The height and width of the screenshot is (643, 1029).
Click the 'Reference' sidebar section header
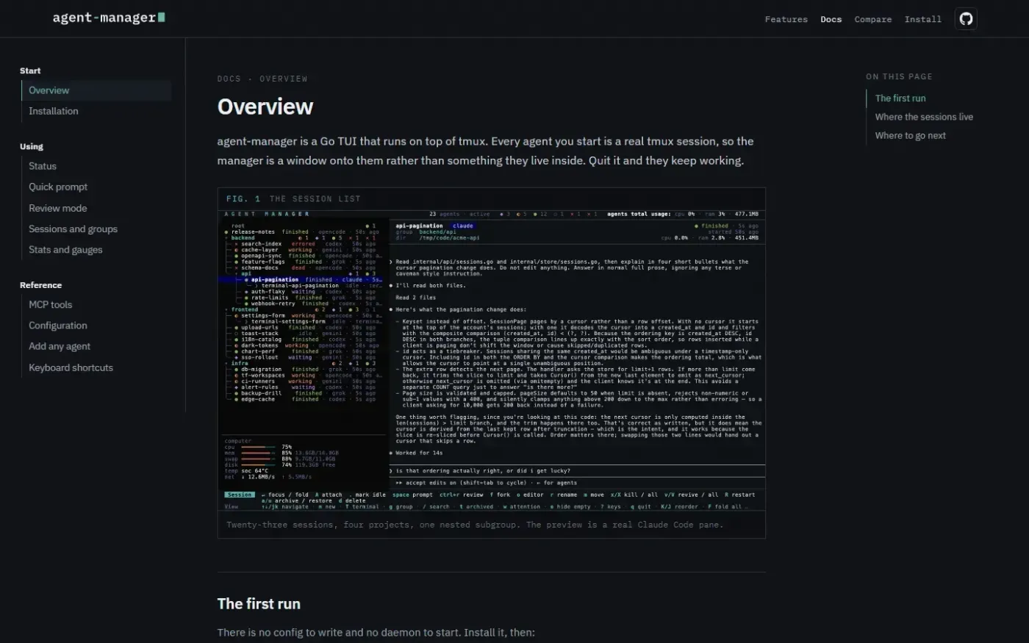[40, 285]
